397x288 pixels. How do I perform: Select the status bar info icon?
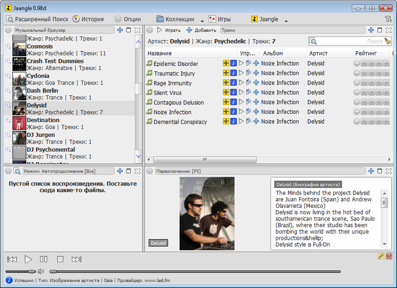9,280
